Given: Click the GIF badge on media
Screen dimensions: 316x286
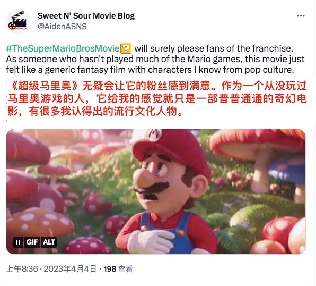Looking at the screenshot, I should coord(32,242).
